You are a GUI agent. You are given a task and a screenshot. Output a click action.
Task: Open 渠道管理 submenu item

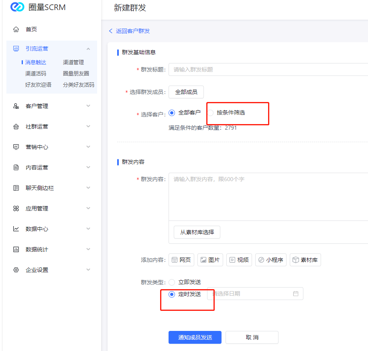pos(73,62)
